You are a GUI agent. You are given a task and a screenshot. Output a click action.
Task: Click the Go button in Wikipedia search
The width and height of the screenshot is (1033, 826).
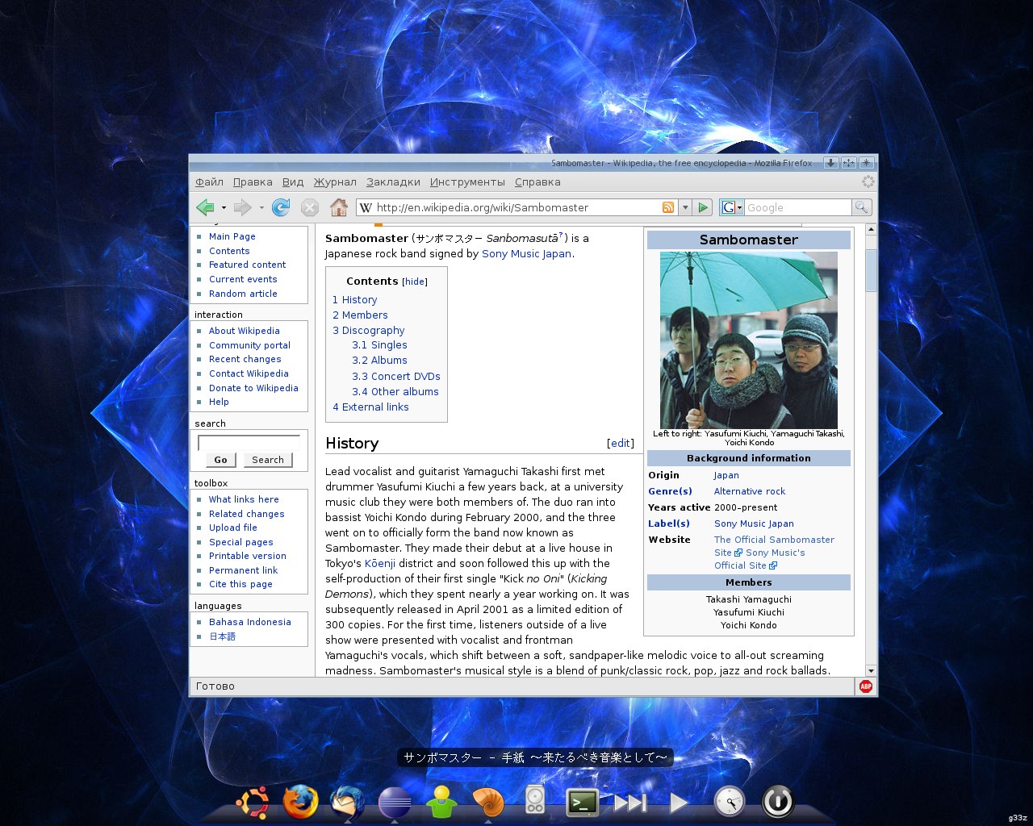click(x=220, y=460)
